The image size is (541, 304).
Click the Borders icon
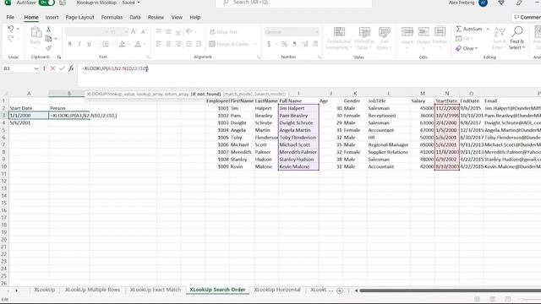pos(106,44)
